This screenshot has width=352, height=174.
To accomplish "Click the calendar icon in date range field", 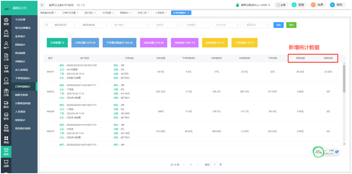I will pyautogui.click(x=47, y=25).
